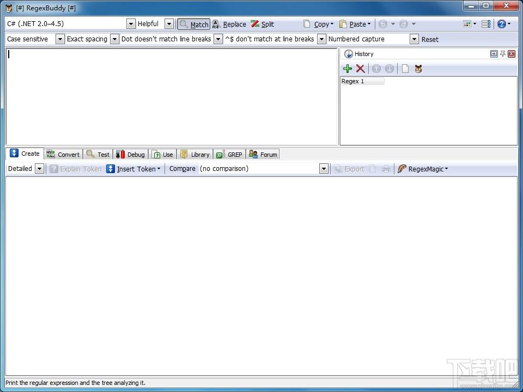Expand the Helpful mode dropdown arrow
The height and width of the screenshot is (392, 523).
[169, 23]
